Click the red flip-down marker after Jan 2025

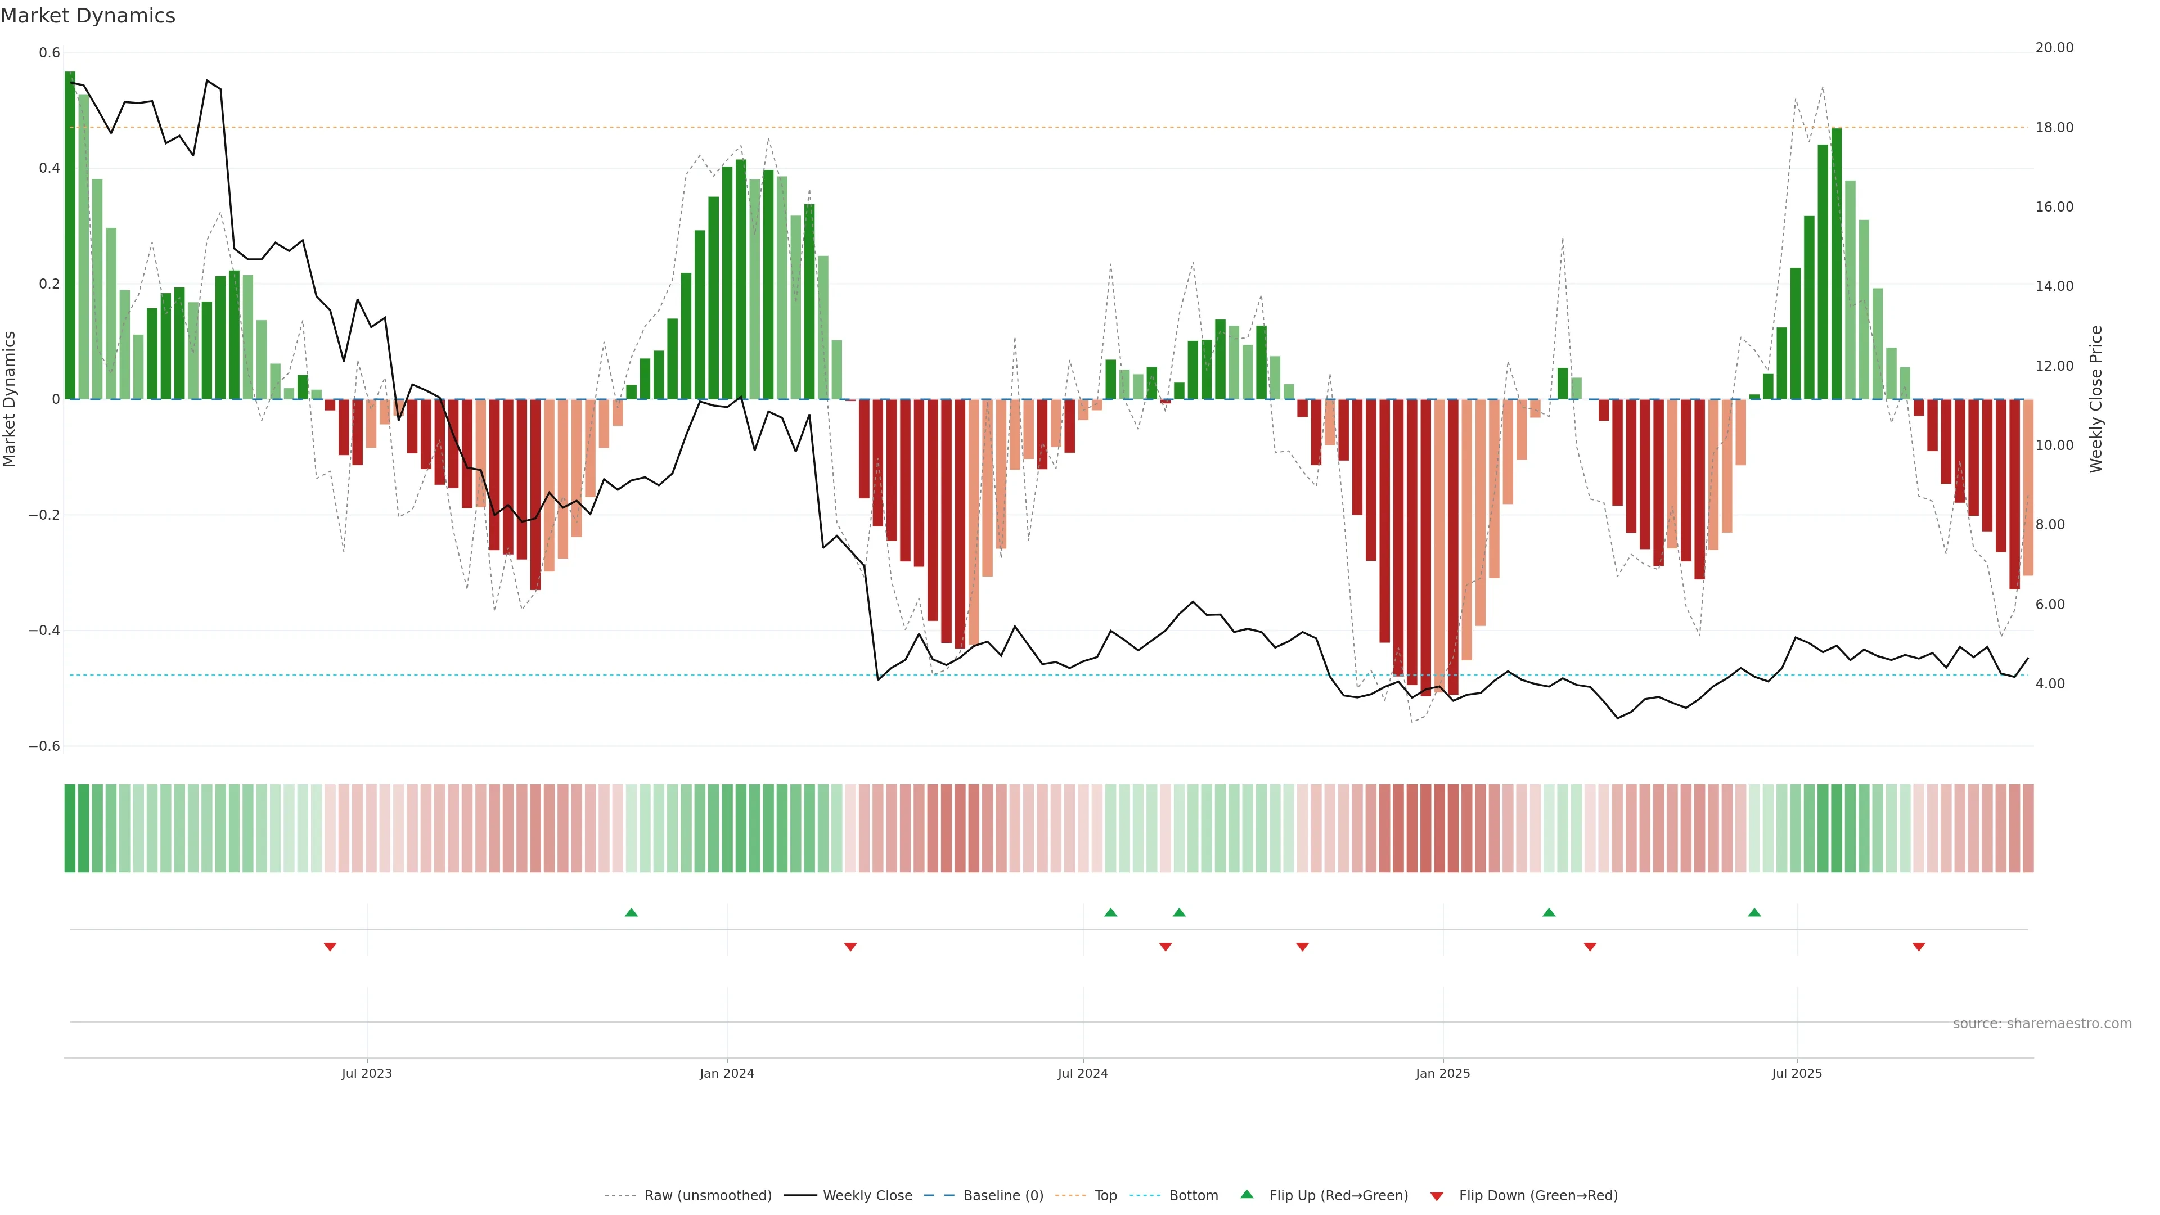pos(1590,947)
